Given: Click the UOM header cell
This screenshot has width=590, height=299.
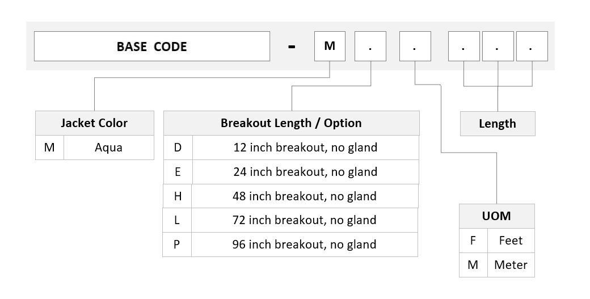Looking at the screenshot, I should (x=497, y=216).
